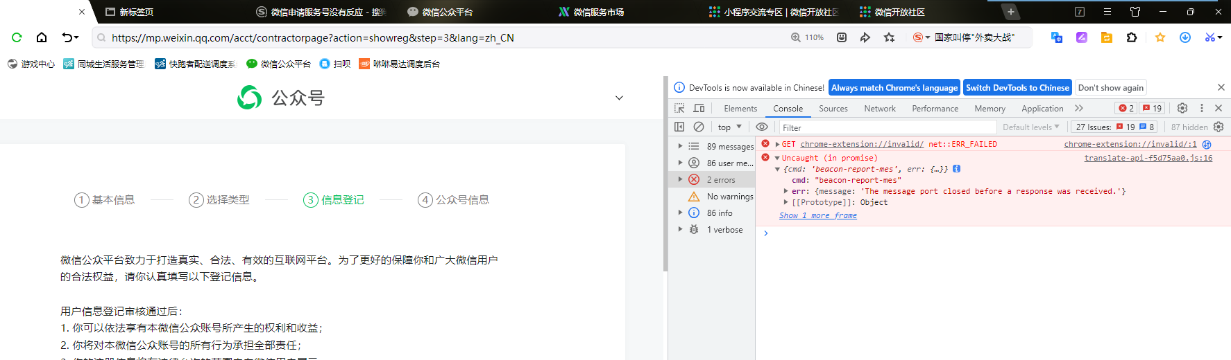Expand the 公众号 header dropdown chevron
This screenshot has width=1231, height=360.
pyautogui.click(x=619, y=98)
